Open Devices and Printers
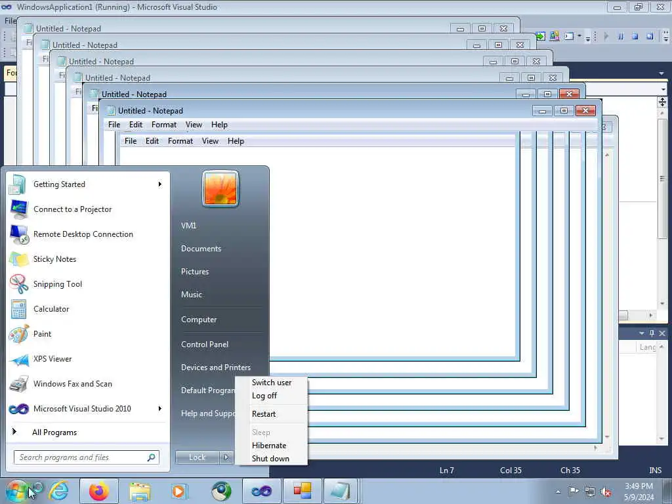The height and width of the screenshot is (504, 672). click(215, 367)
